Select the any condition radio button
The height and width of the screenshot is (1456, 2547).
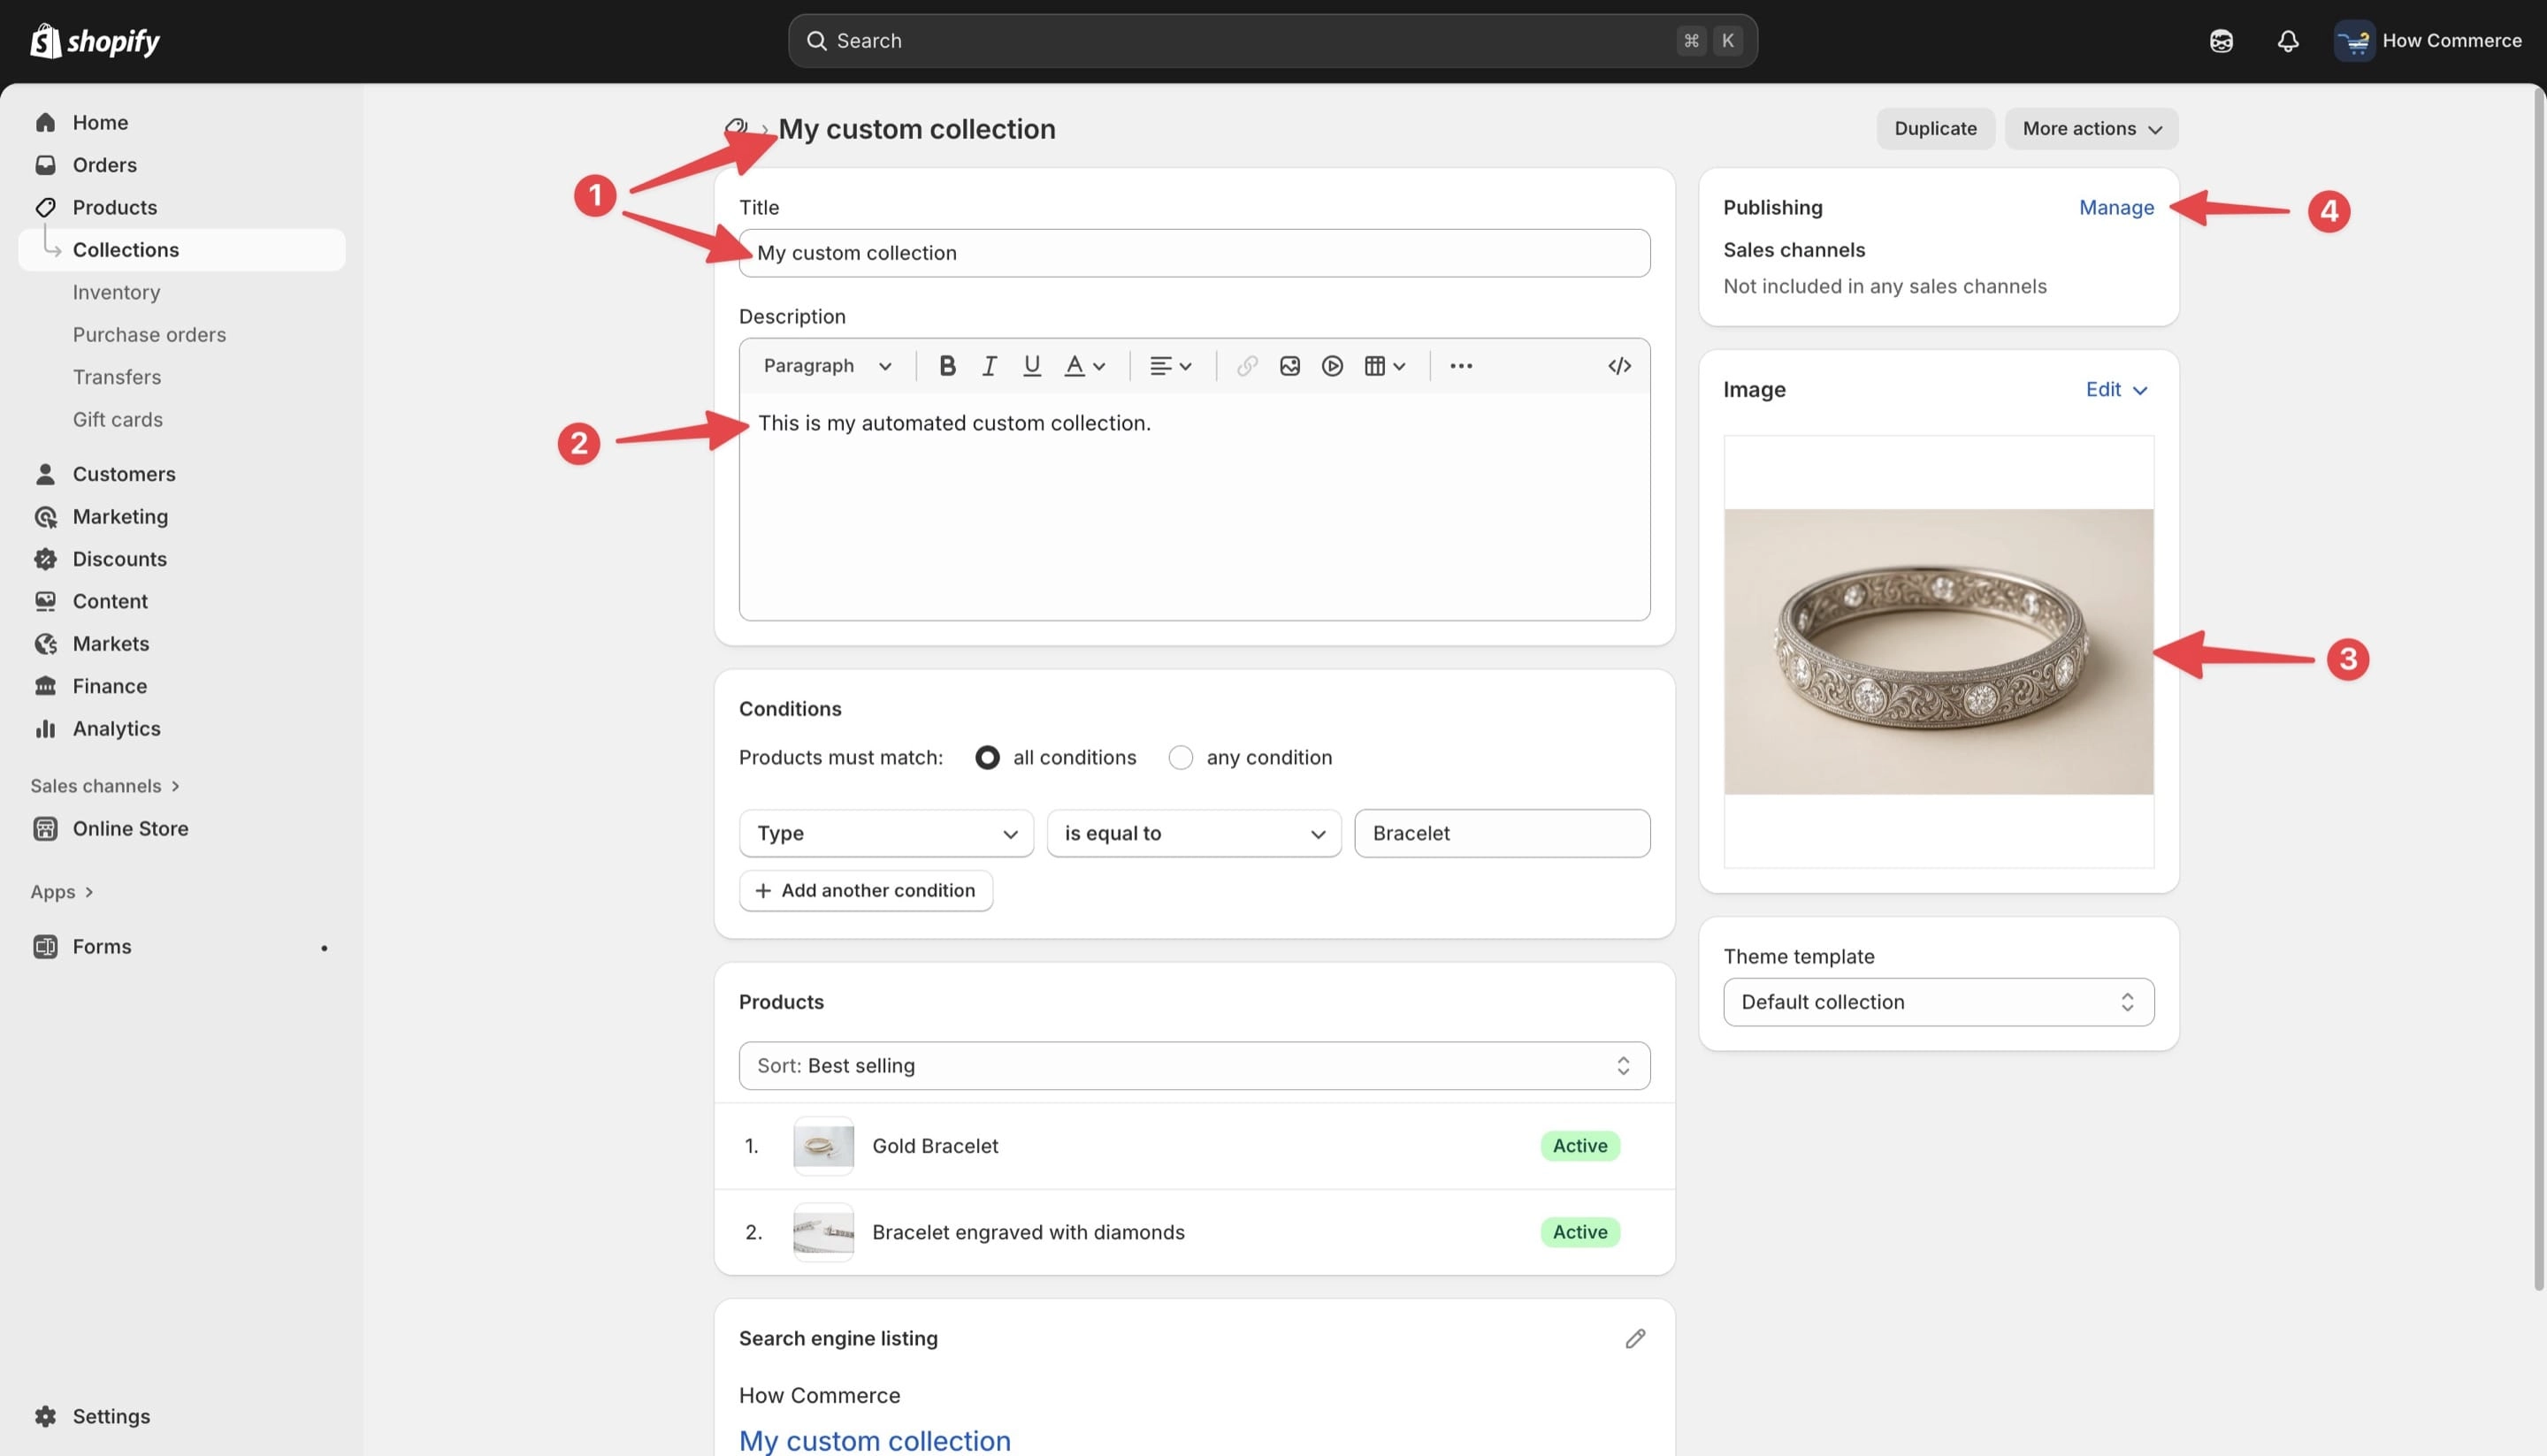(1181, 758)
